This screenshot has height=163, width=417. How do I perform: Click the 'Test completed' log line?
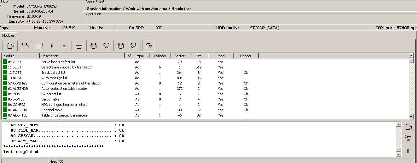coord(21,152)
